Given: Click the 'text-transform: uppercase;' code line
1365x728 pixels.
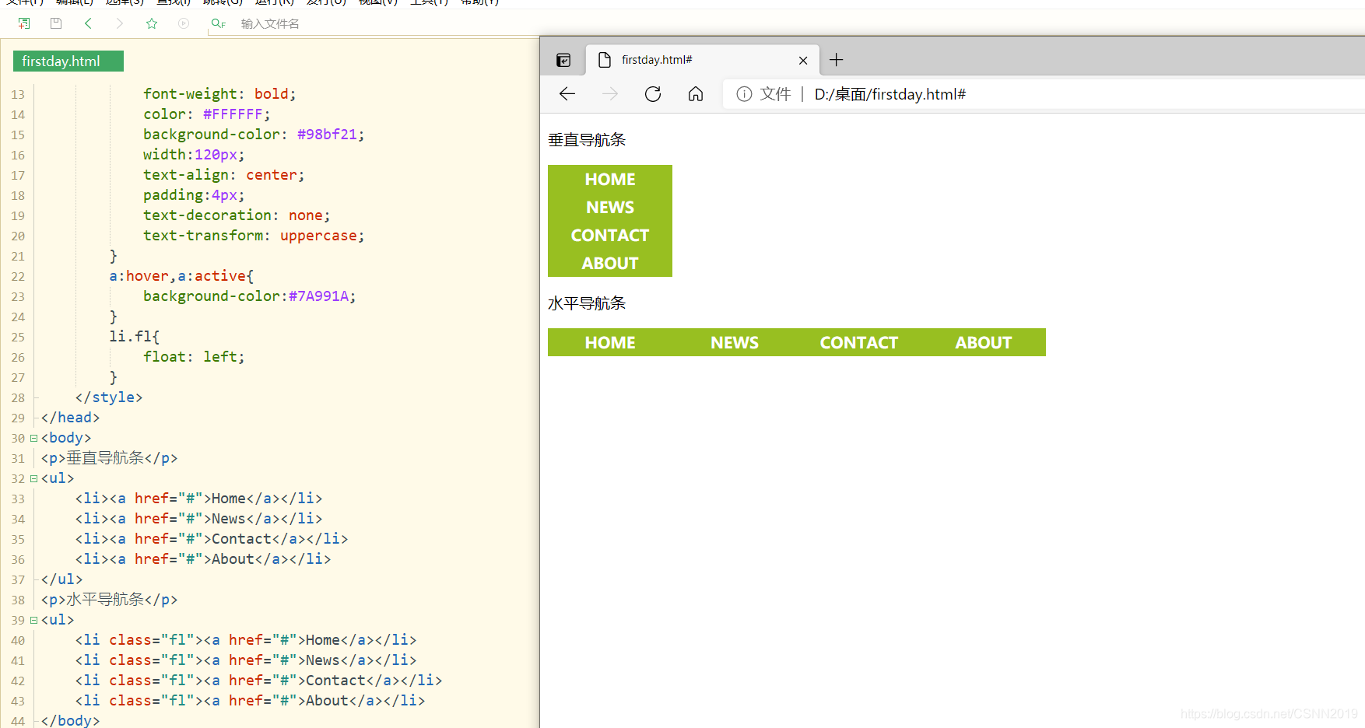Looking at the screenshot, I should 254,236.
